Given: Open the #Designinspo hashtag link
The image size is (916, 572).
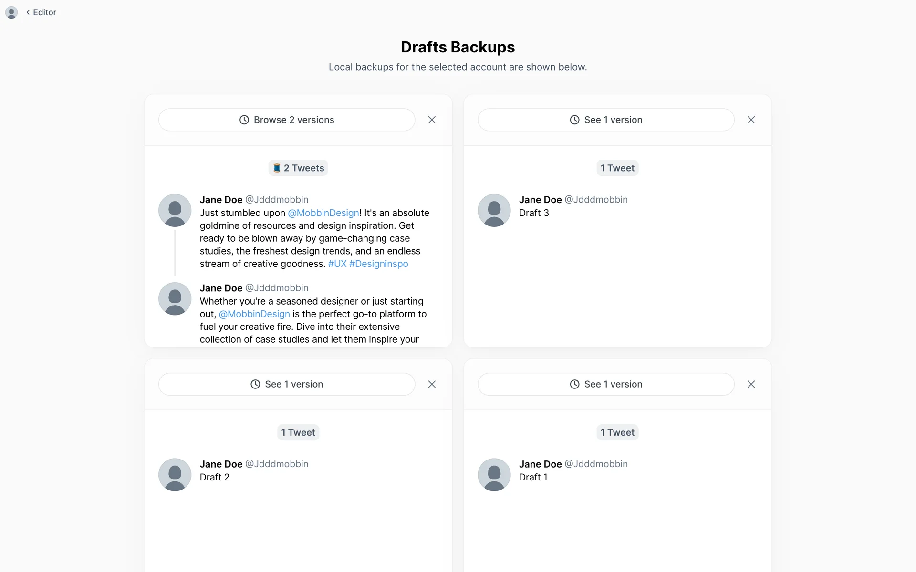Looking at the screenshot, I should pos(378,264).
